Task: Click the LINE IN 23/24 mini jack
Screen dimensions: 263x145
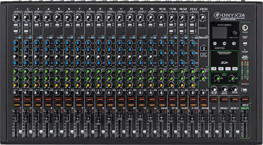Action: click(x=203, y=26)
